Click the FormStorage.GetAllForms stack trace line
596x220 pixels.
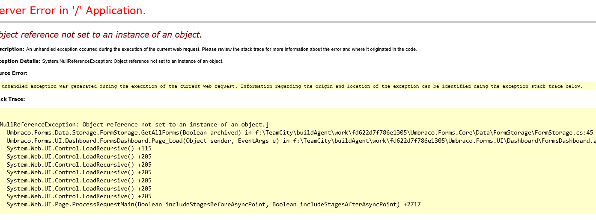coord(300,133)
